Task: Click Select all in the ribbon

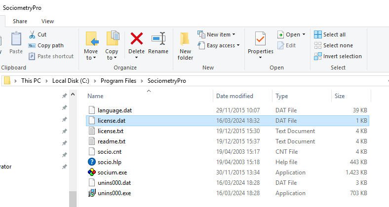Action: pos(334,34)
